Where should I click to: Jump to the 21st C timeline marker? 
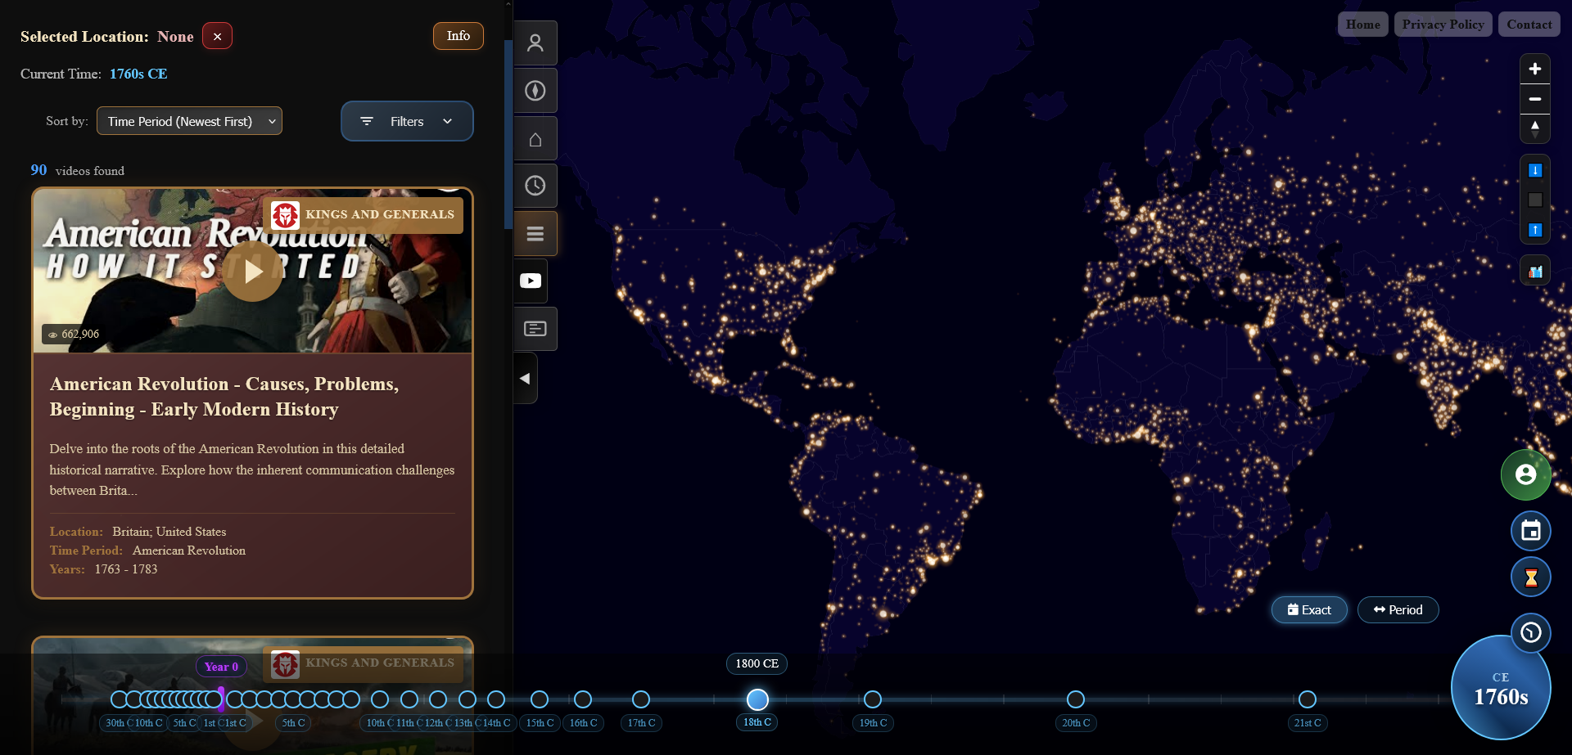click(x=1308, y=699)
